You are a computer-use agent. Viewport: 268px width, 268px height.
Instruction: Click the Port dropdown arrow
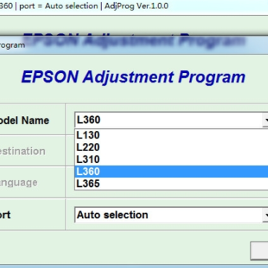266,215
